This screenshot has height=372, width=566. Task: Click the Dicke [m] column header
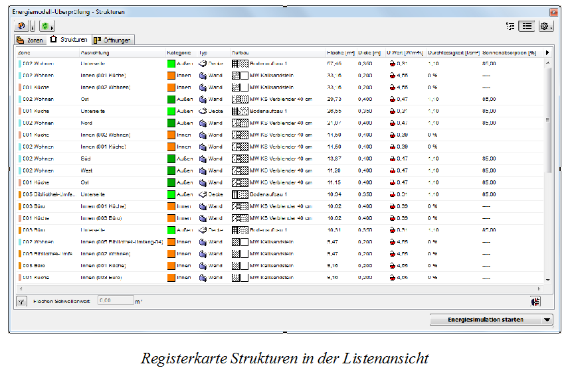coord(370,52)
